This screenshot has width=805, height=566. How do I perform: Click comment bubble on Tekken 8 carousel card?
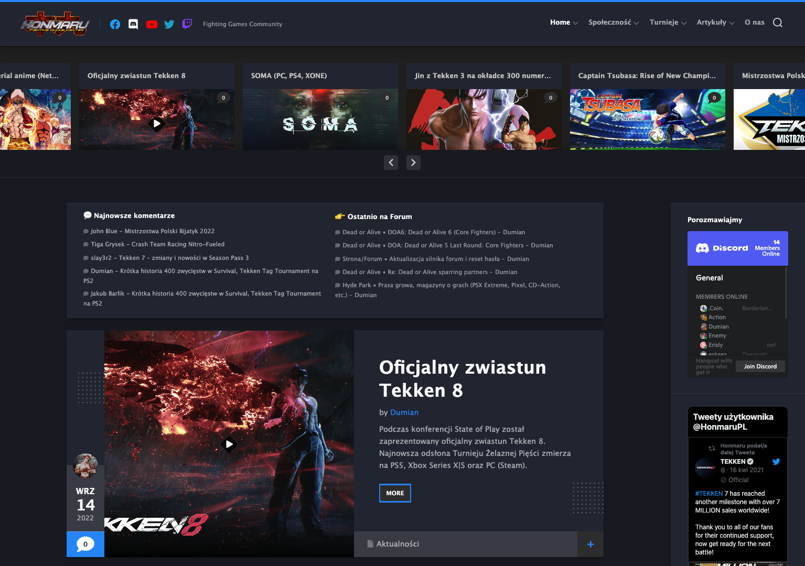coord(223,97)
